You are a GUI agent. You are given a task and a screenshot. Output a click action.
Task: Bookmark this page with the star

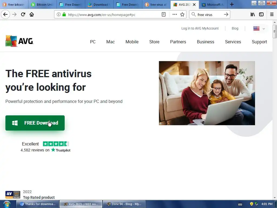182,15
